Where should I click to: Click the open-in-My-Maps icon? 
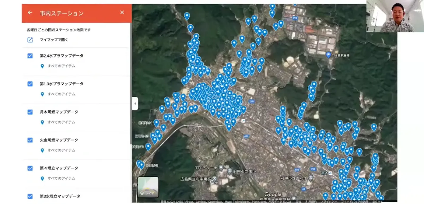click(30, 40)
